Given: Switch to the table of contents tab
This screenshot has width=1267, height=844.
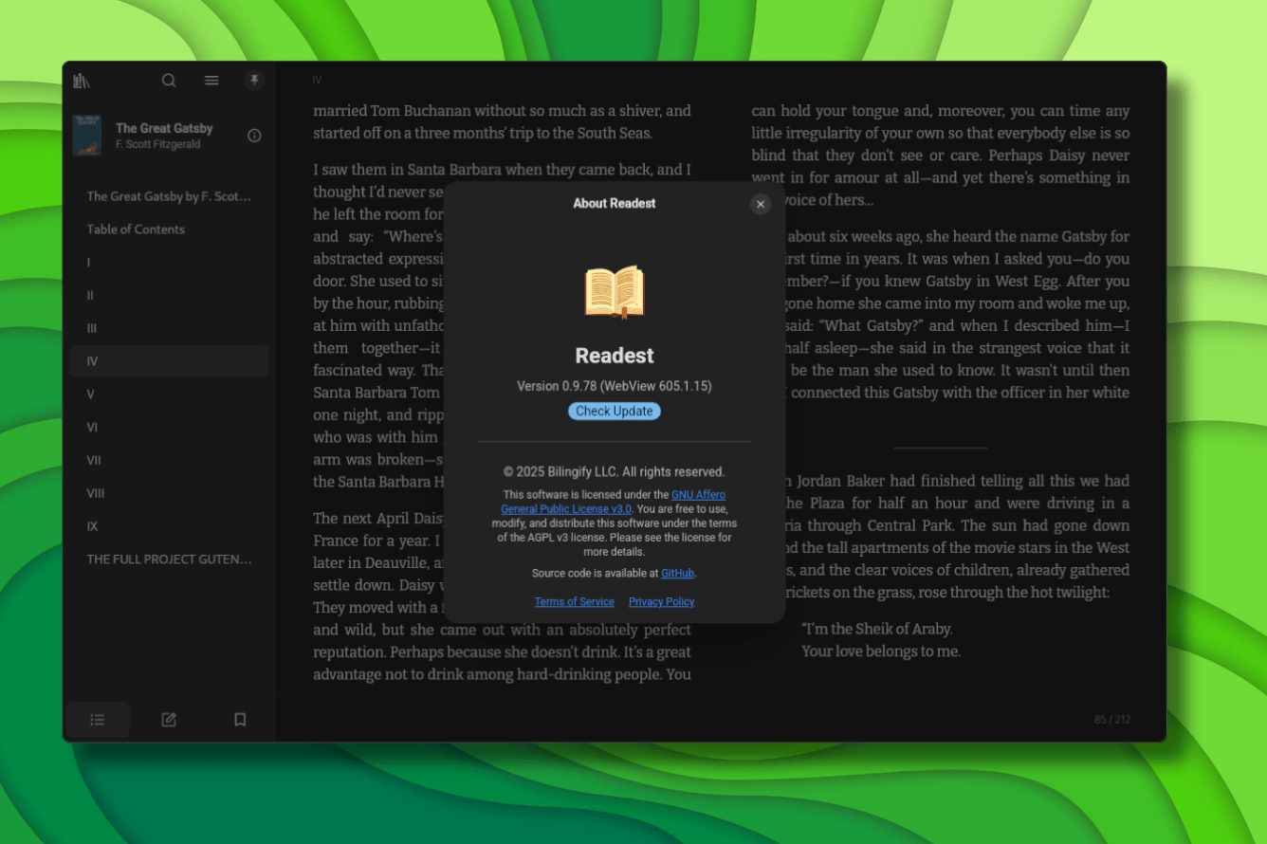Looking at the screenshot, I should [x=97, y=720].
